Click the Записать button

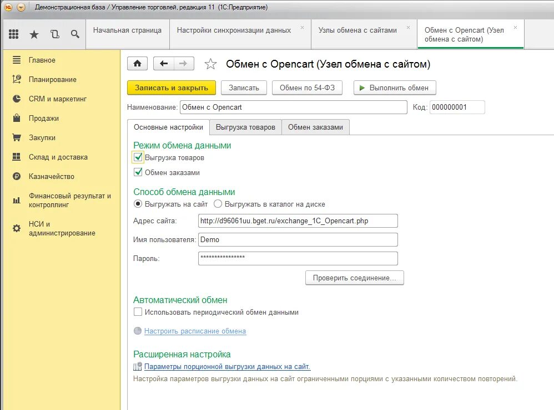244,88
